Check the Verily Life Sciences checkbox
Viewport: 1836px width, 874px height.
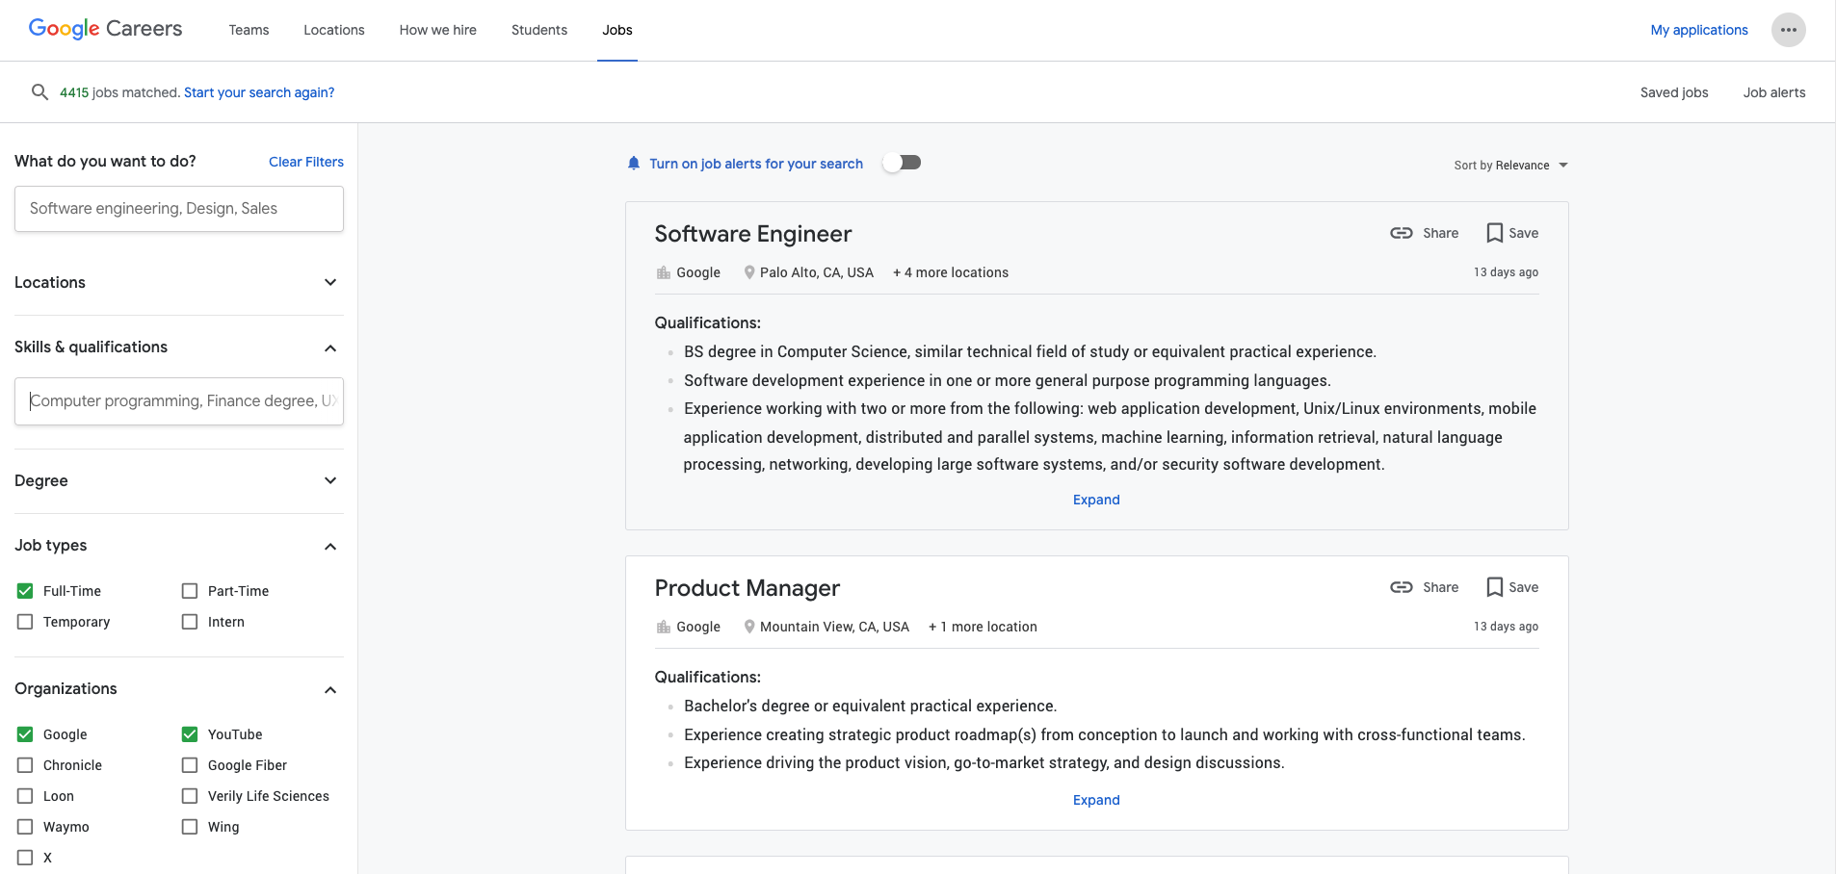(190, 796)
